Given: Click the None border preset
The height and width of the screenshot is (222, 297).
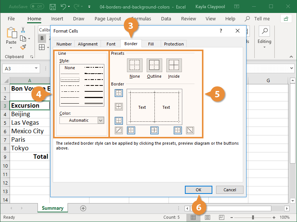Looking at the screenshot, I should click(135, 65).
